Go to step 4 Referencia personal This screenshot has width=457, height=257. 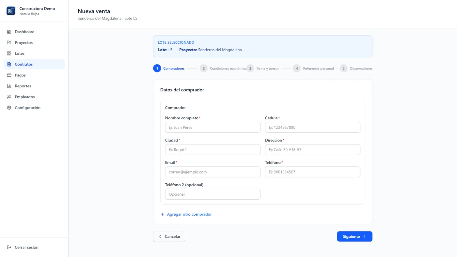tap(313, 68)
